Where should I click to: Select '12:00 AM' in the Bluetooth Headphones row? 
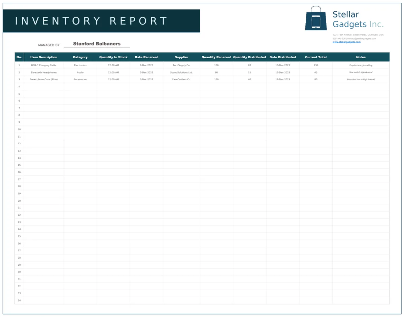click(113, 73)
